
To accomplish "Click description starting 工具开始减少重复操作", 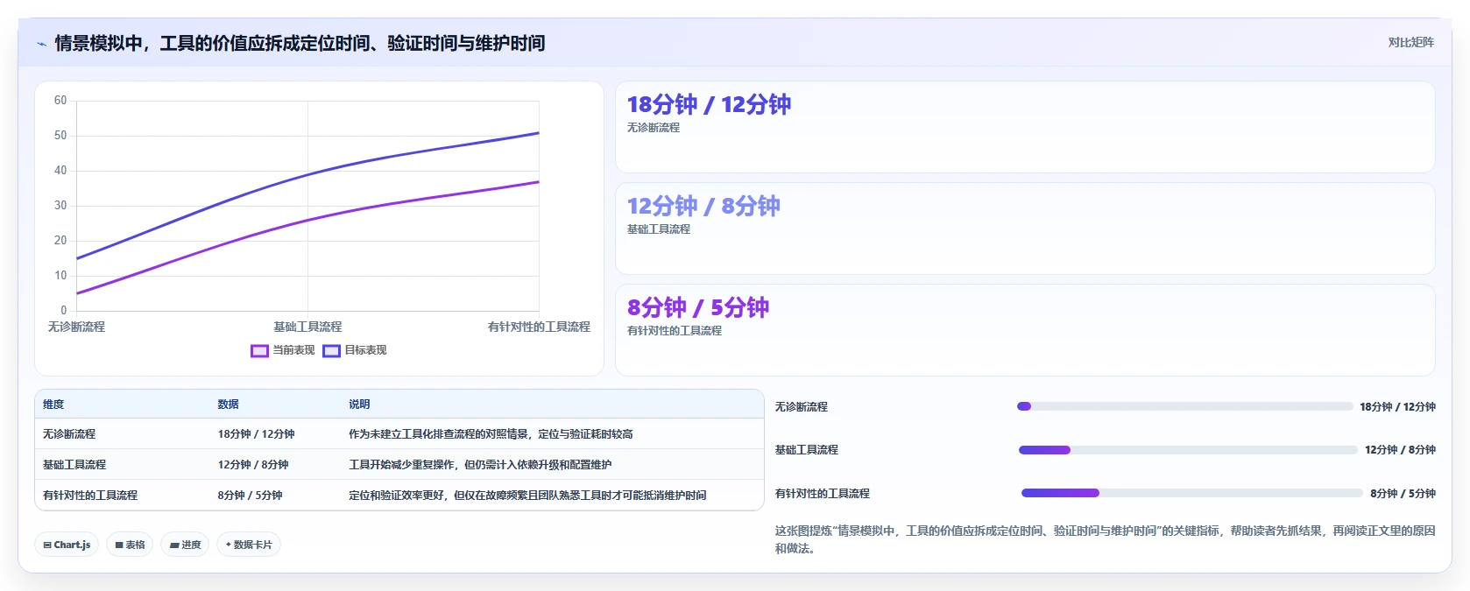I will click(480, 465).
